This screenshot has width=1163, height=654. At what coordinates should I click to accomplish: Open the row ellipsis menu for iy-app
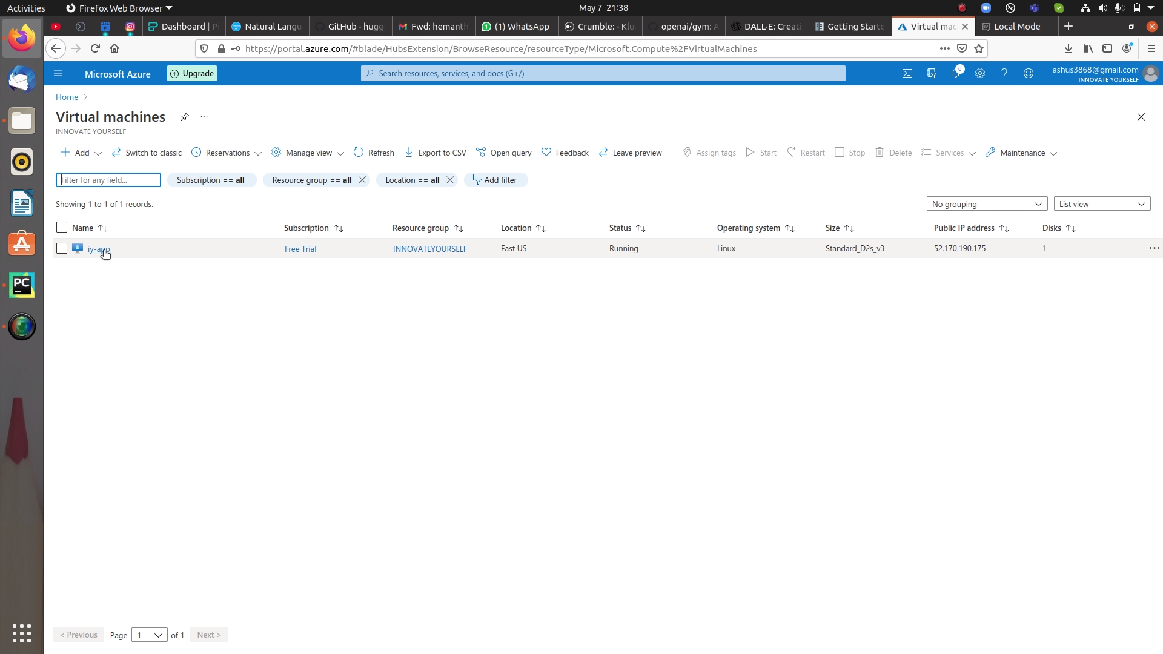pos(1154,248)
